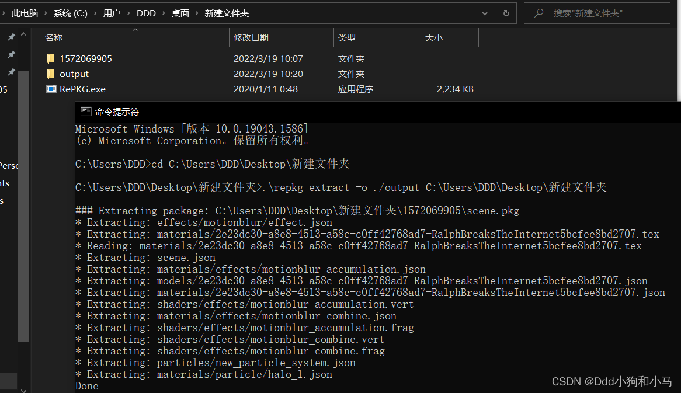
Task: Click the effects/motionblur/effect.json line
Action: (x=204, y=222)
